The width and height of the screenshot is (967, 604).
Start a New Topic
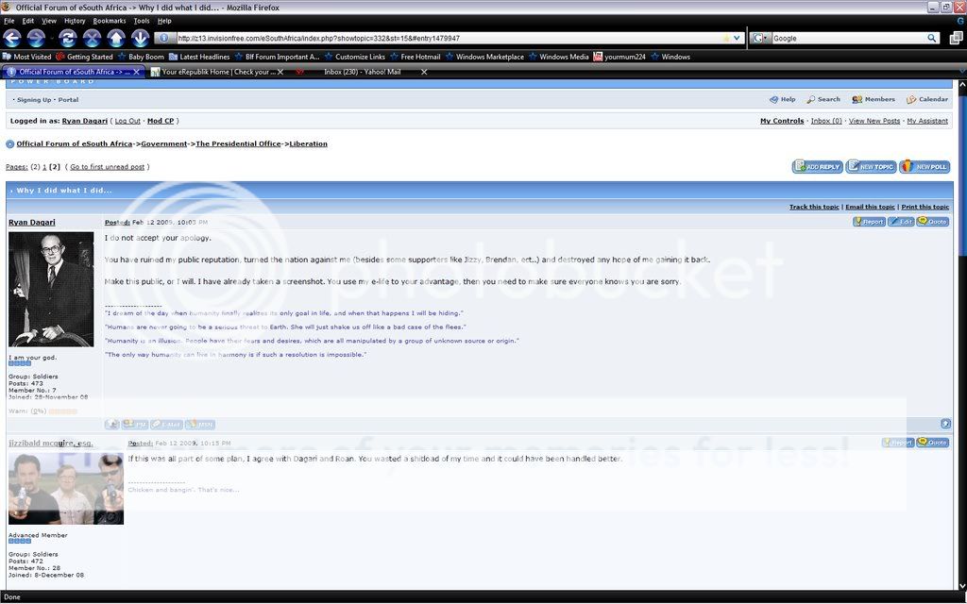point(871,167)
